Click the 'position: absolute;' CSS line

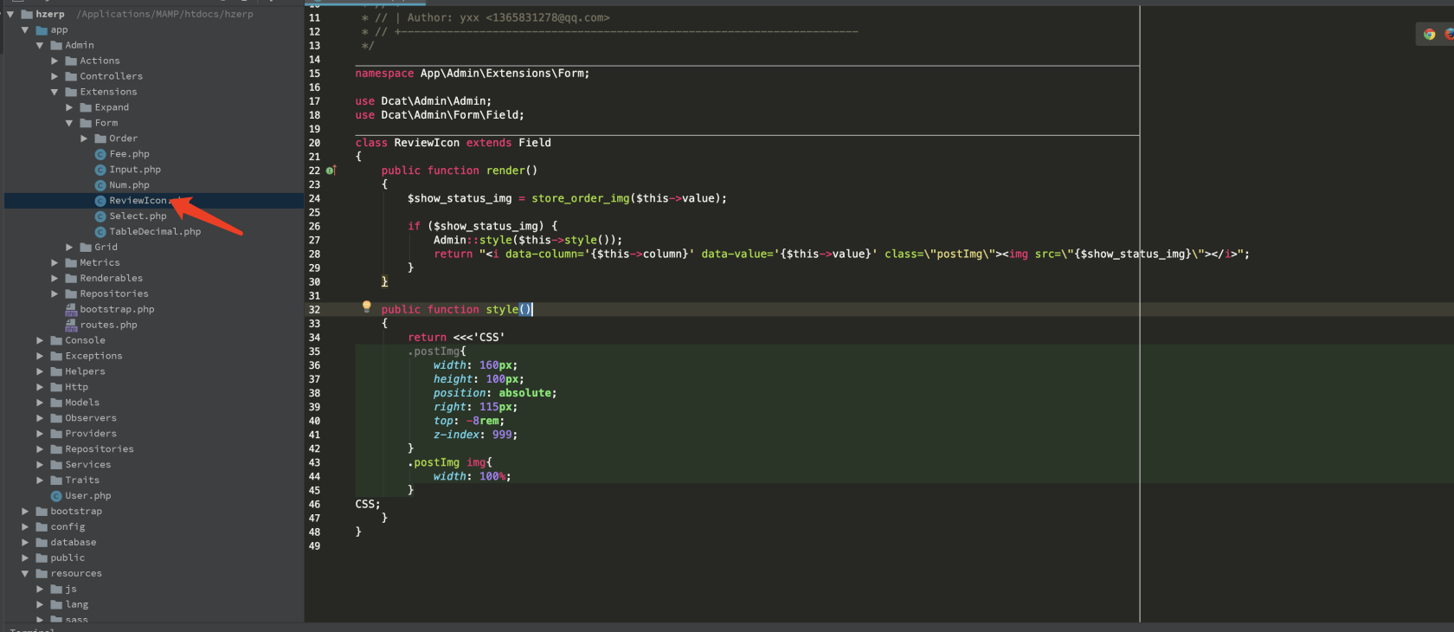(495, 393)
